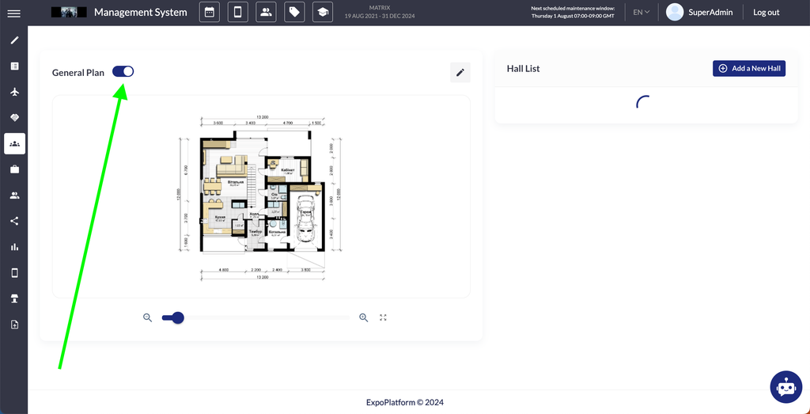Viewport: 810px width, 414px height.
Task: Edit the General Plan with pencil icon
Action: point(460,73)
